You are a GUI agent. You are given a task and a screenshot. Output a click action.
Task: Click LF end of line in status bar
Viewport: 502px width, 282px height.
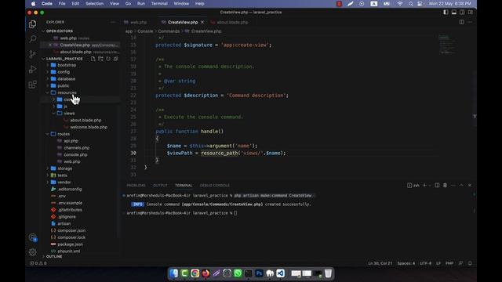(x=438, y=263)
